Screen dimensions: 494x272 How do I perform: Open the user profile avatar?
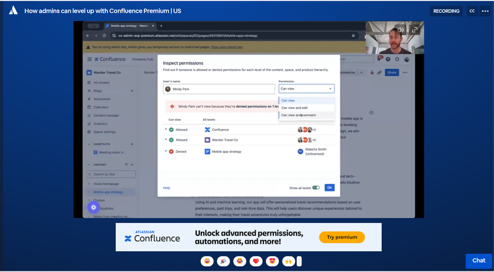[407, 59]
